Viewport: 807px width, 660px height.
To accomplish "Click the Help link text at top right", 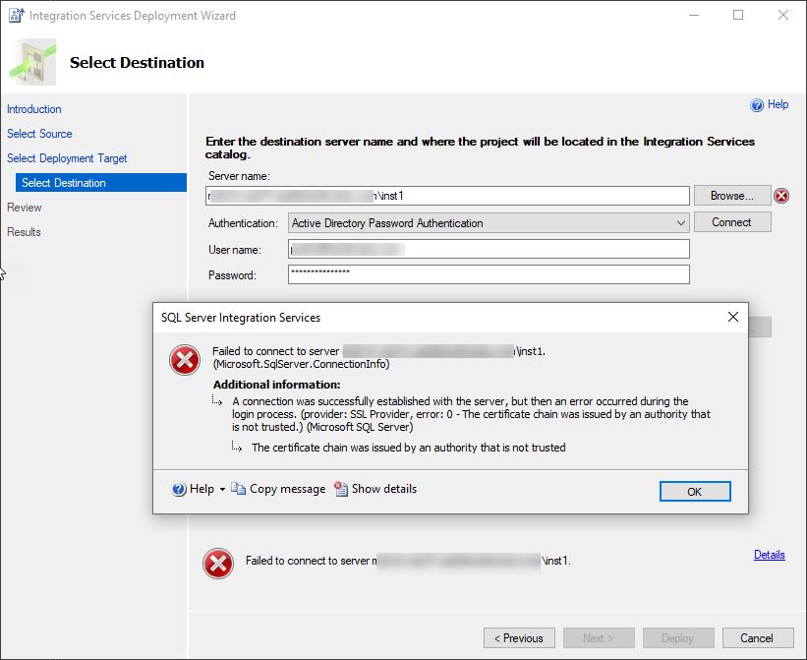I will coord(778,104).
